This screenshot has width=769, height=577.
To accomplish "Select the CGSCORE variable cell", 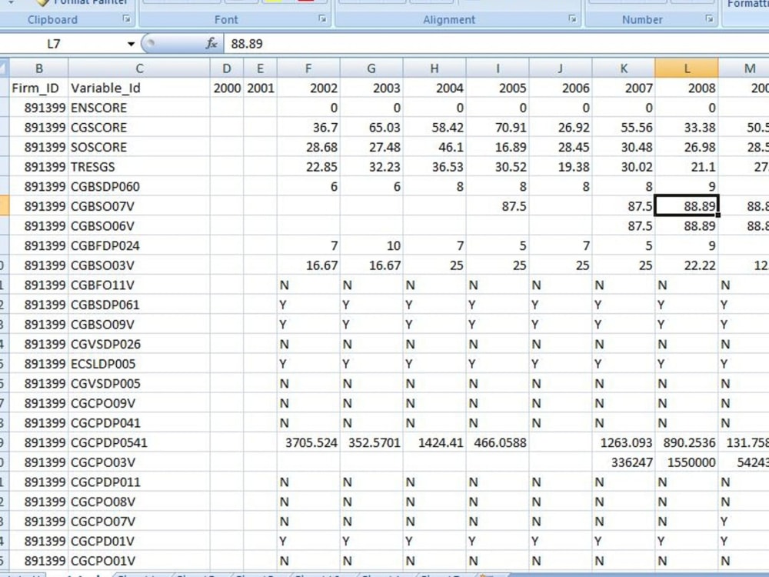I will (139, 127).
